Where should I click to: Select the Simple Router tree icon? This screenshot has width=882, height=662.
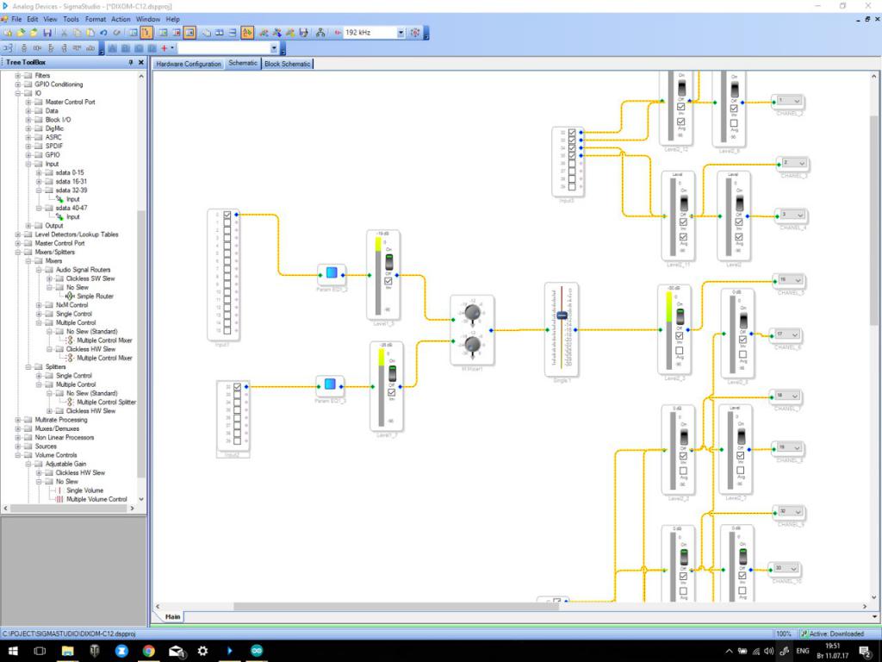tap(71, 297)
